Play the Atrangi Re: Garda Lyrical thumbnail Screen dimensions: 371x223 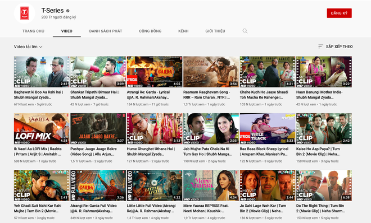[155, 72]
